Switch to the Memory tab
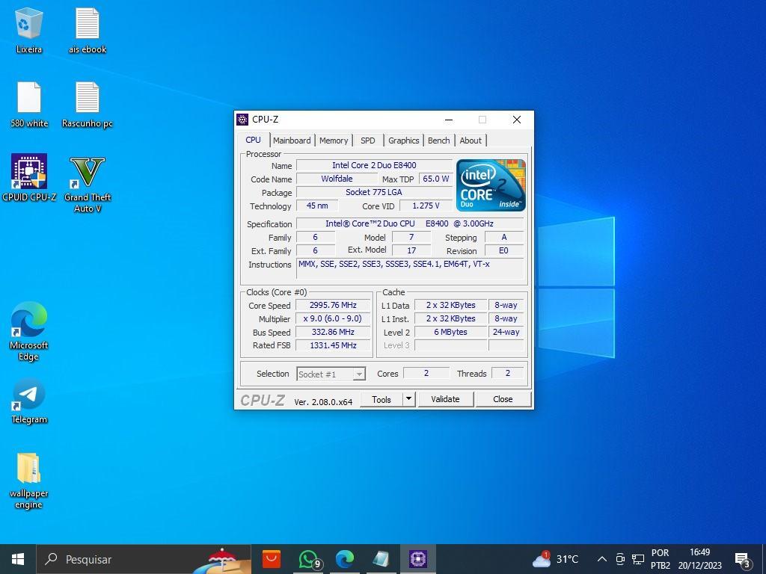This screenshot has width=766, height=574. 334,141
